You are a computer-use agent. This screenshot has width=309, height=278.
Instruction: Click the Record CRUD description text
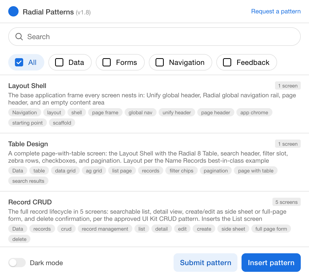pyautogui.click(x=147, y=215)
